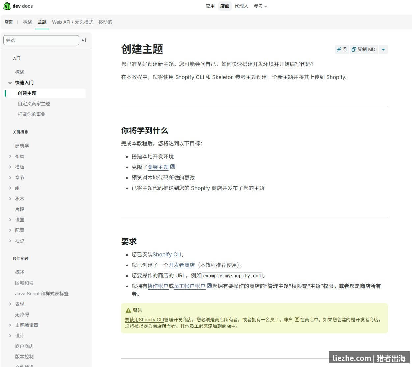
Task: Expand the 配置 tree item
Action: click(x=10, y=230)
